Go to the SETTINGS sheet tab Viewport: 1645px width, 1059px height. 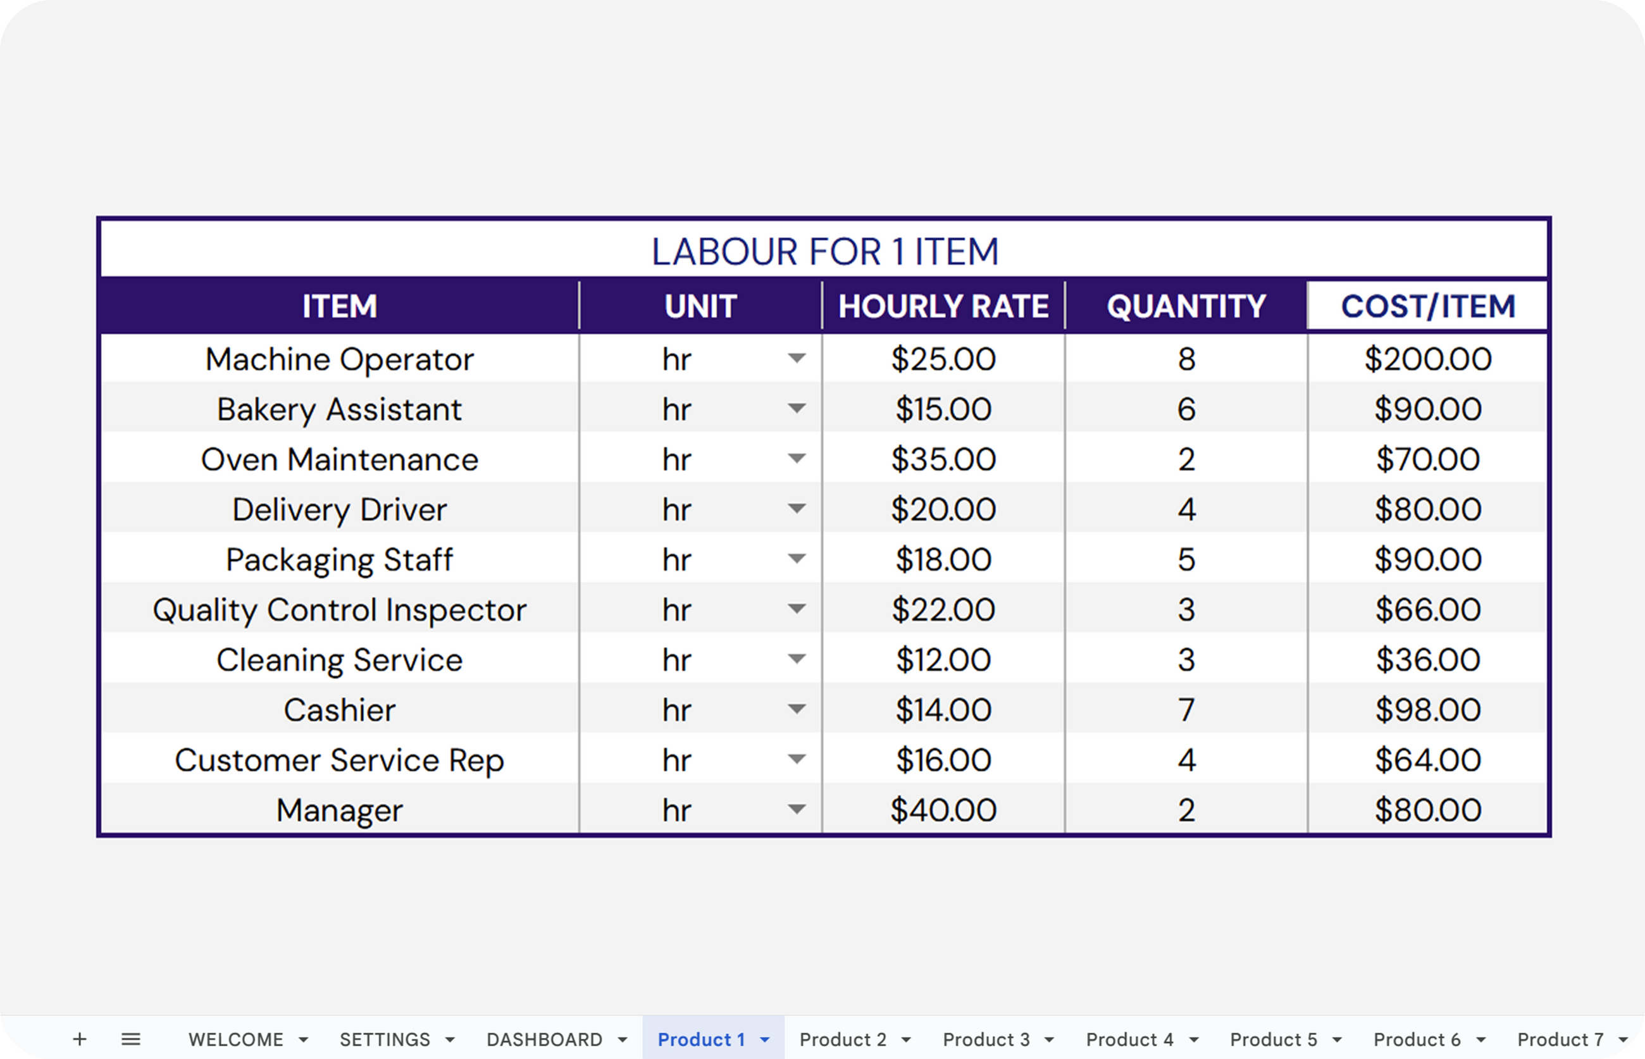coord(385,1040)
